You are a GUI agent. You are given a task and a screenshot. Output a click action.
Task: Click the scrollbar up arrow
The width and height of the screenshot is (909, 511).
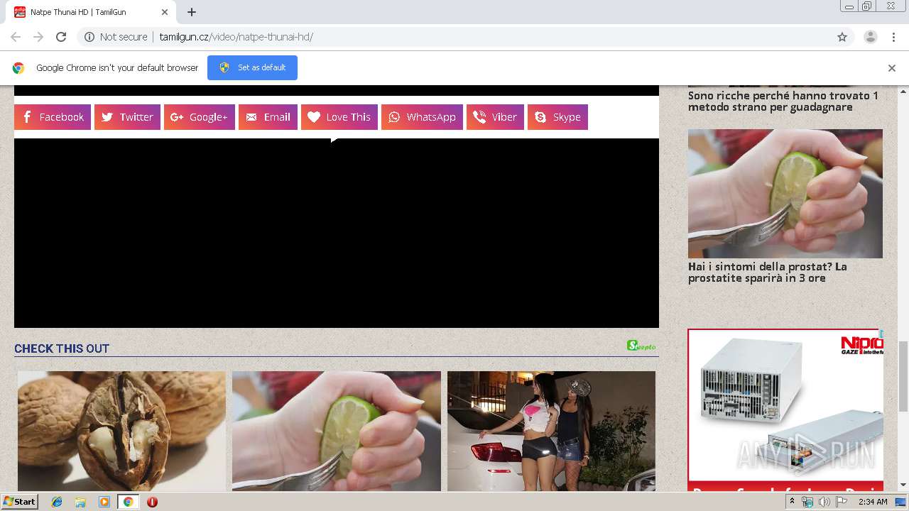903,91
